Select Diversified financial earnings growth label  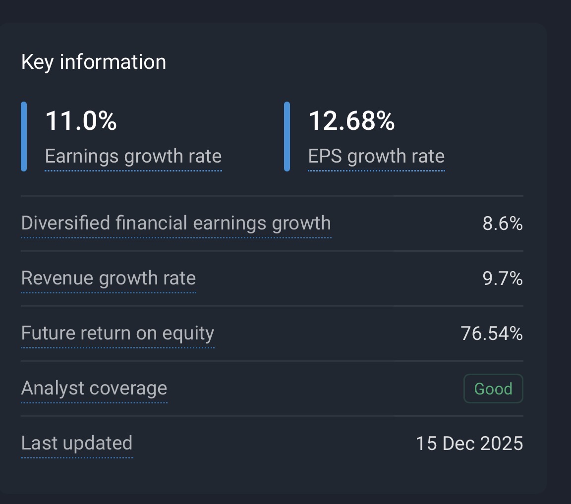(176, 224)
